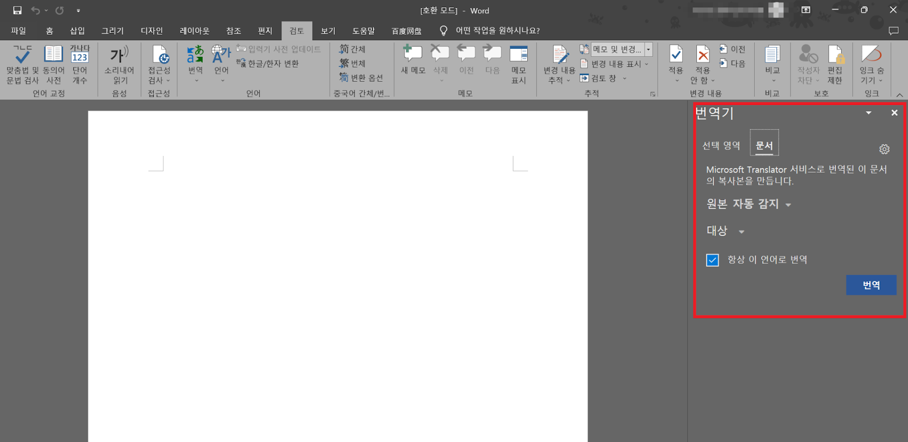Go to 다음 next change in 변경 내용
Viewport: 908px width, 442px height.
point(733,64)
